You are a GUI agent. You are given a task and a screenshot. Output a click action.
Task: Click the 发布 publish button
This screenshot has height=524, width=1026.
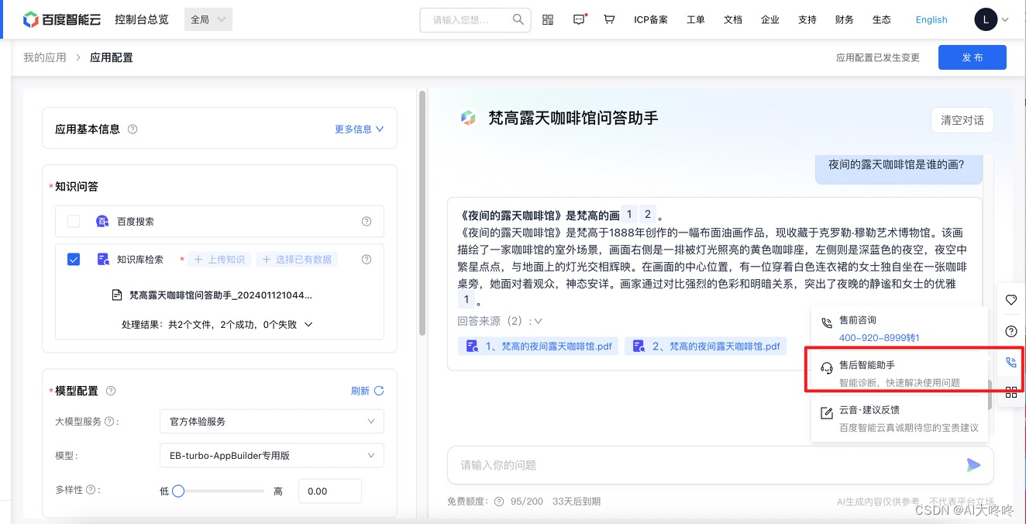[x=972, y=57]
